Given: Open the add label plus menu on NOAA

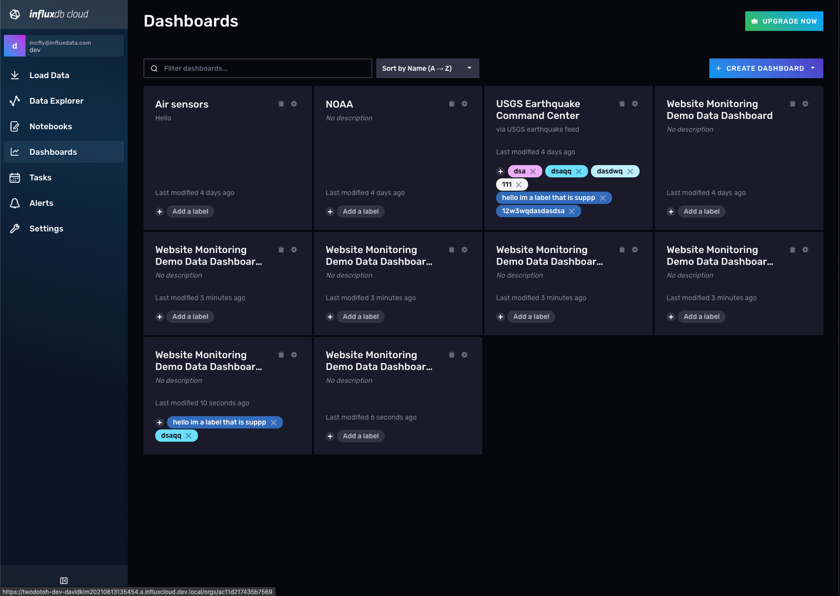Looking at the screenshot, I should [x=330, y=211].
